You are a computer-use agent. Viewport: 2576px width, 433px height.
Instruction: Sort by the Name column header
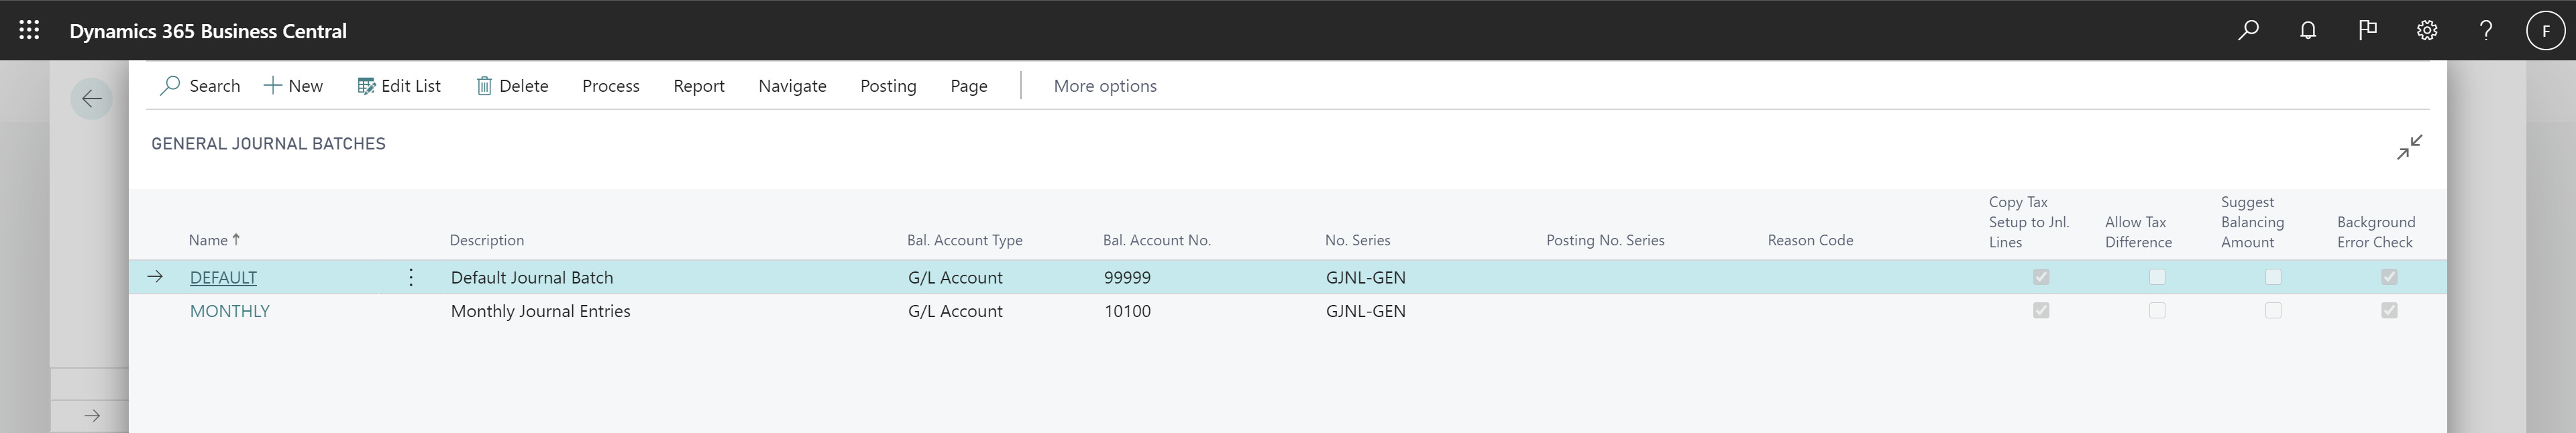pos(214,240)
